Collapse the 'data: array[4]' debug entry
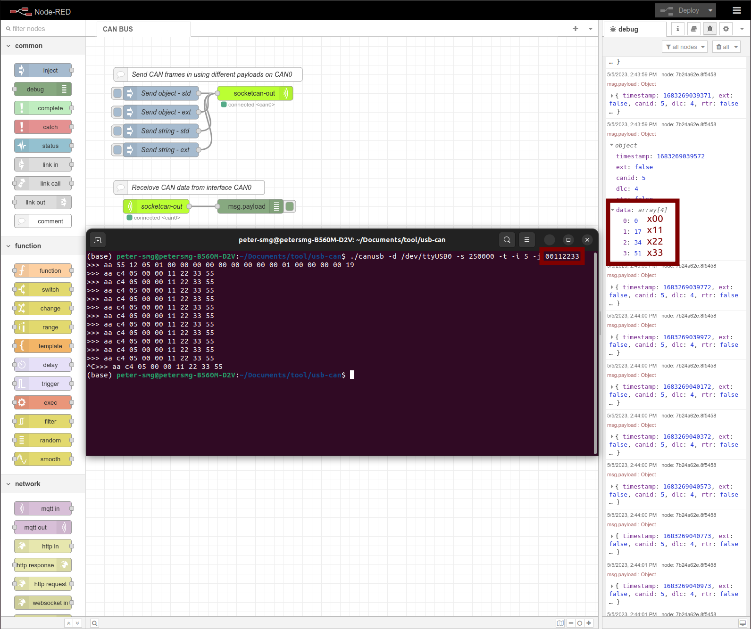 pyautogui.click(x=613, y=210)
